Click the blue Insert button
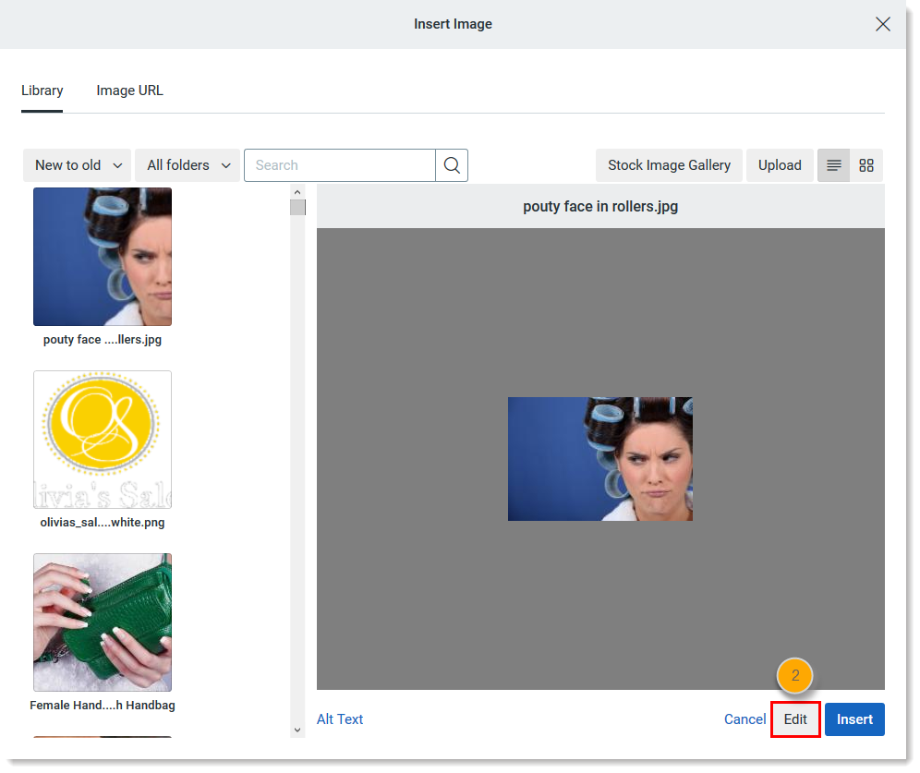920x773 pixels. 854,719
